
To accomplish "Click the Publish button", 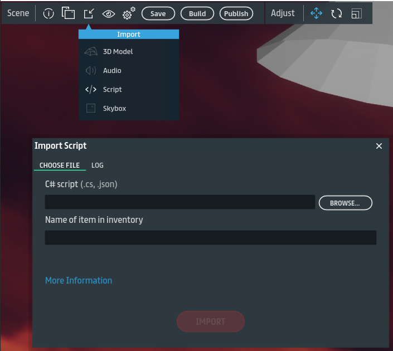I will tap(236, 13).
